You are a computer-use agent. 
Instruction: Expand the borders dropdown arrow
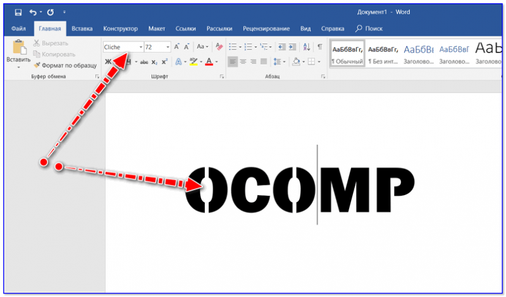(x=319, y=61)
